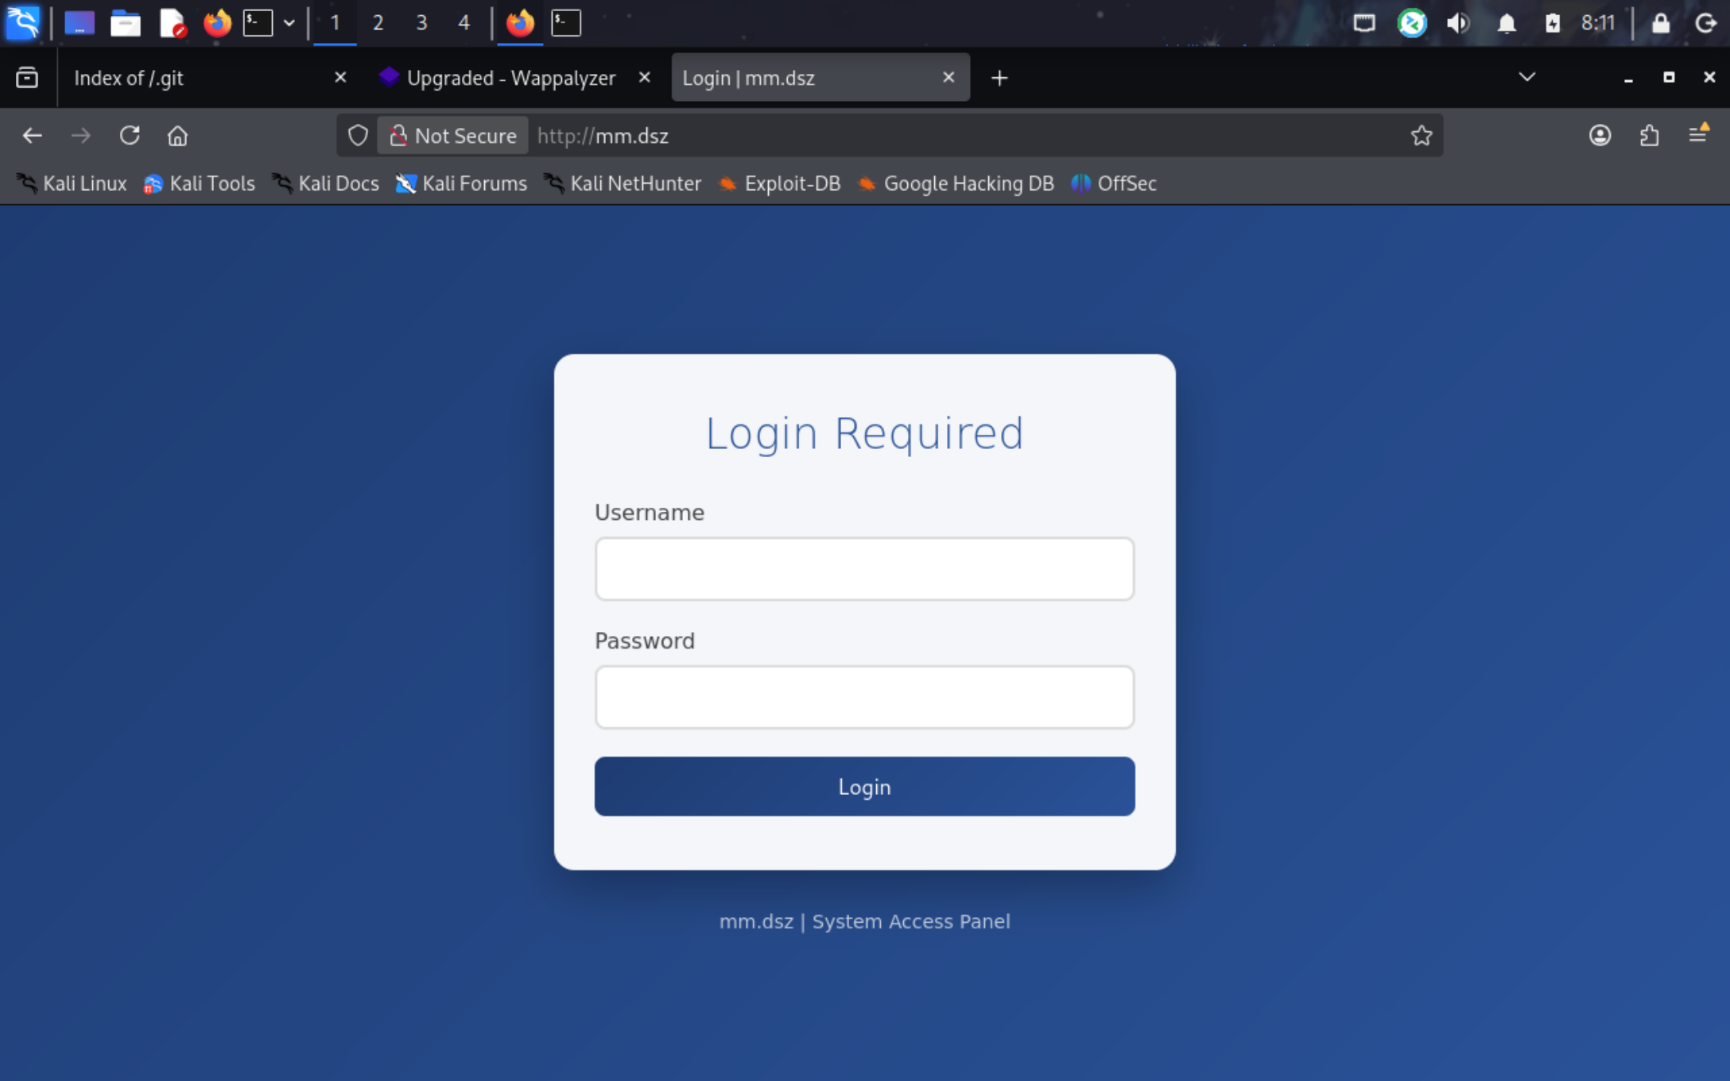Switch to Index of /.git tab

[191, 78]
